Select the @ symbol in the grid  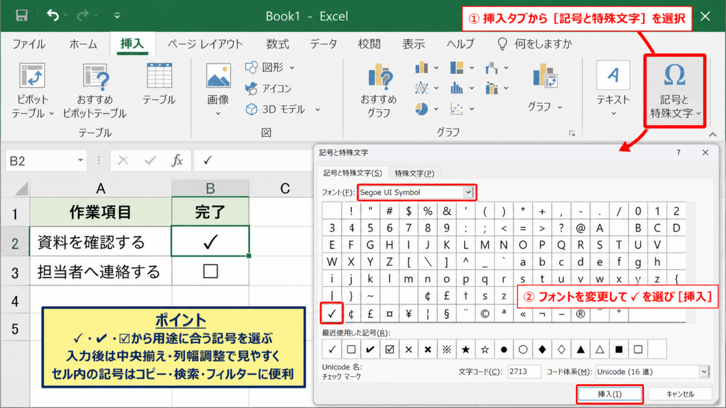(x=581, y=228)
